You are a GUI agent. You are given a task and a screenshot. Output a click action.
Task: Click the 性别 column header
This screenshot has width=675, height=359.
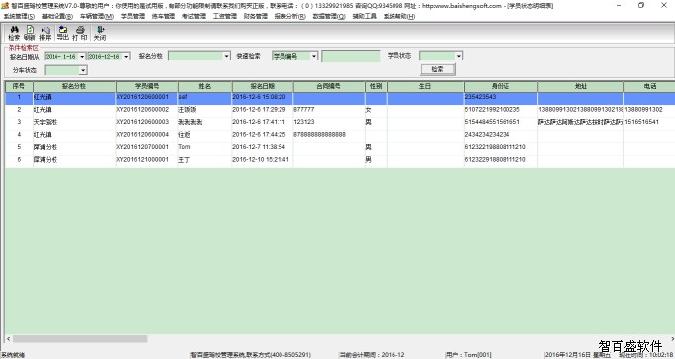[376, 86]
